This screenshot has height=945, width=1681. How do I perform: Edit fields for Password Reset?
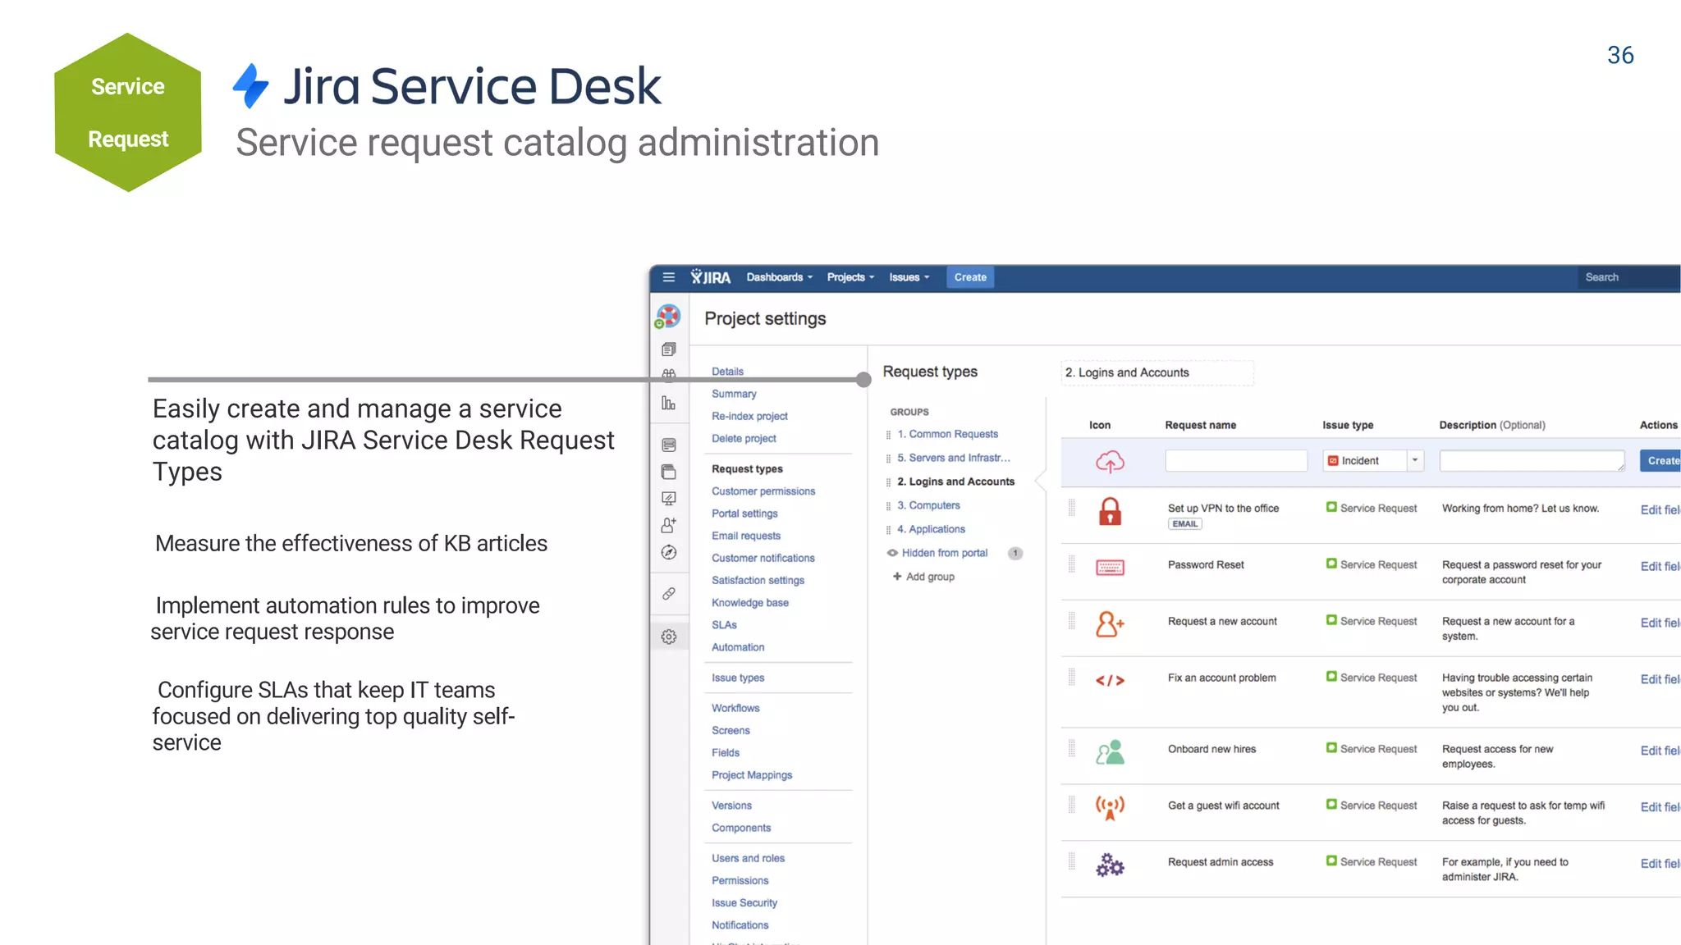(1660, 566)
